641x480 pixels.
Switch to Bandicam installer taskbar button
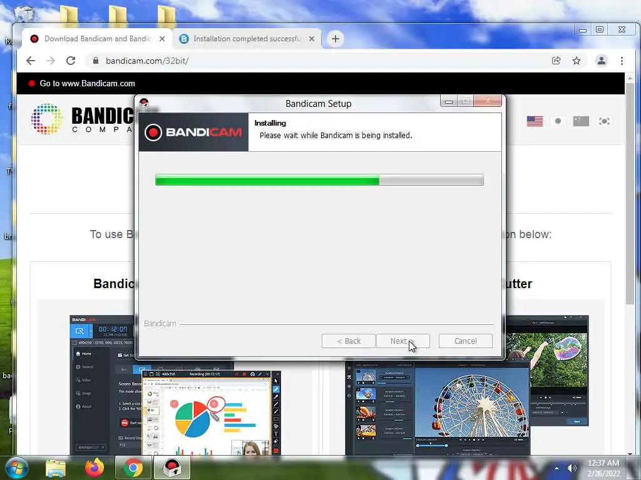[x=172, y=467]
